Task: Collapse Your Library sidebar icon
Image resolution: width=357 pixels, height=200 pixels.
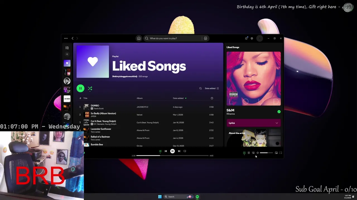Action: pos(67,48)
